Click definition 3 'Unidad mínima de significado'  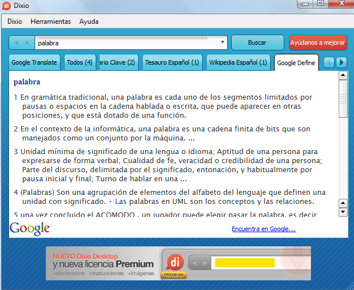tap(168, 165)
